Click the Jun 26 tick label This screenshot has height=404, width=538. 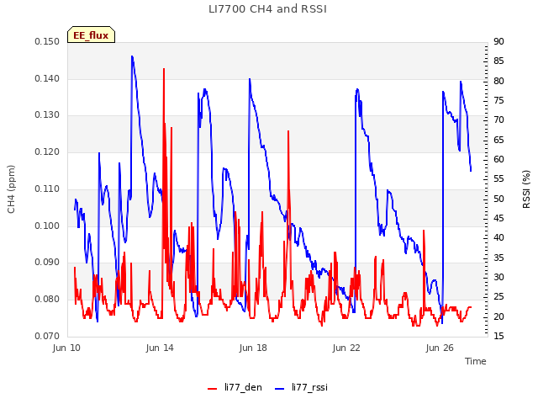click(440, 348)
